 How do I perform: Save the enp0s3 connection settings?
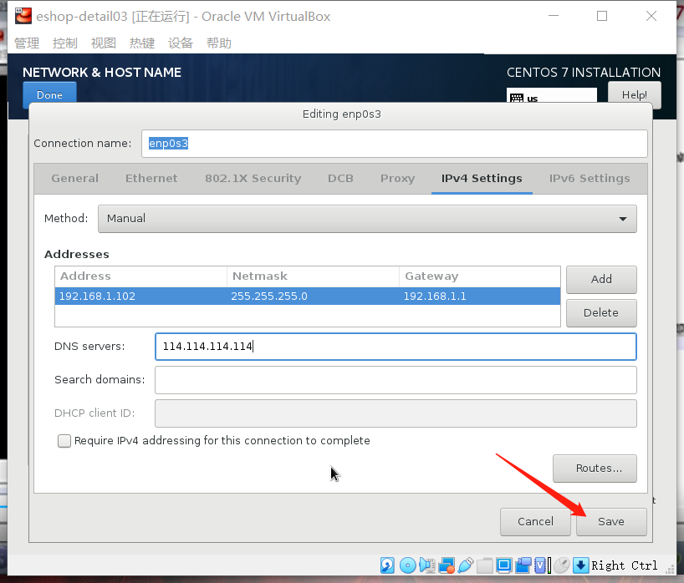(611, 521)
